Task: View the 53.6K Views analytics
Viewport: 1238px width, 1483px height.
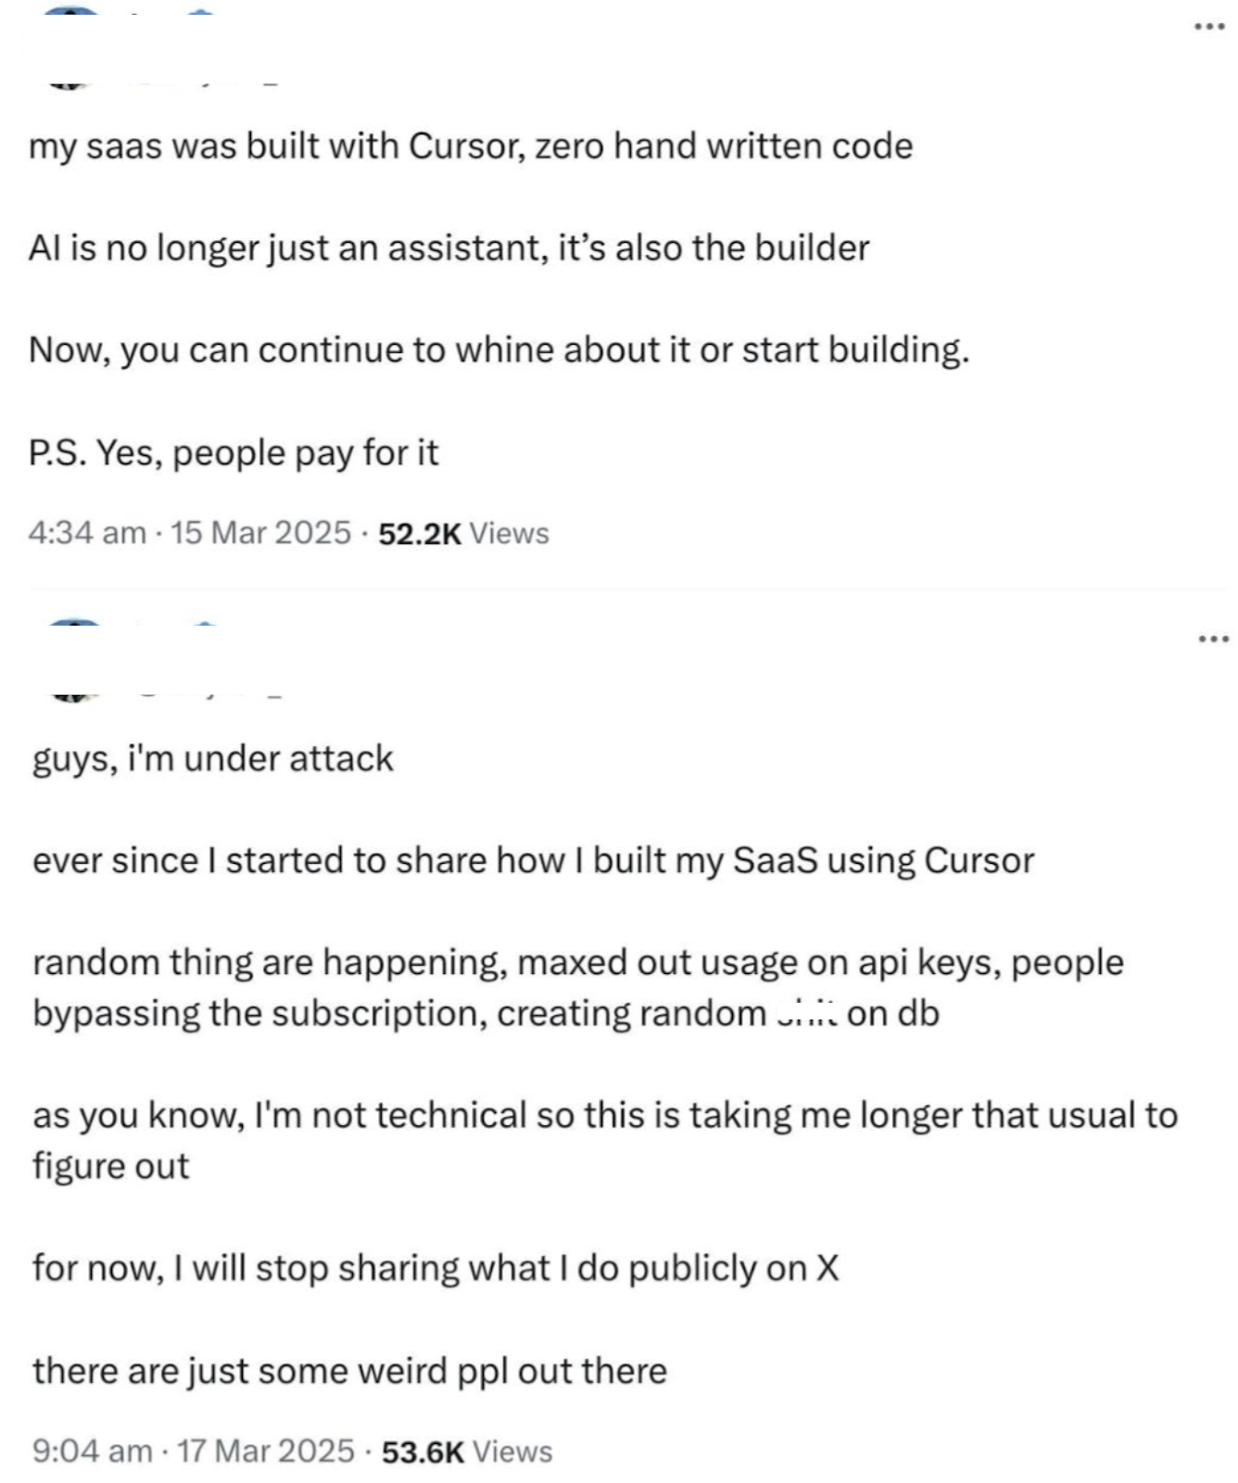Action: tap(467, 1451)
